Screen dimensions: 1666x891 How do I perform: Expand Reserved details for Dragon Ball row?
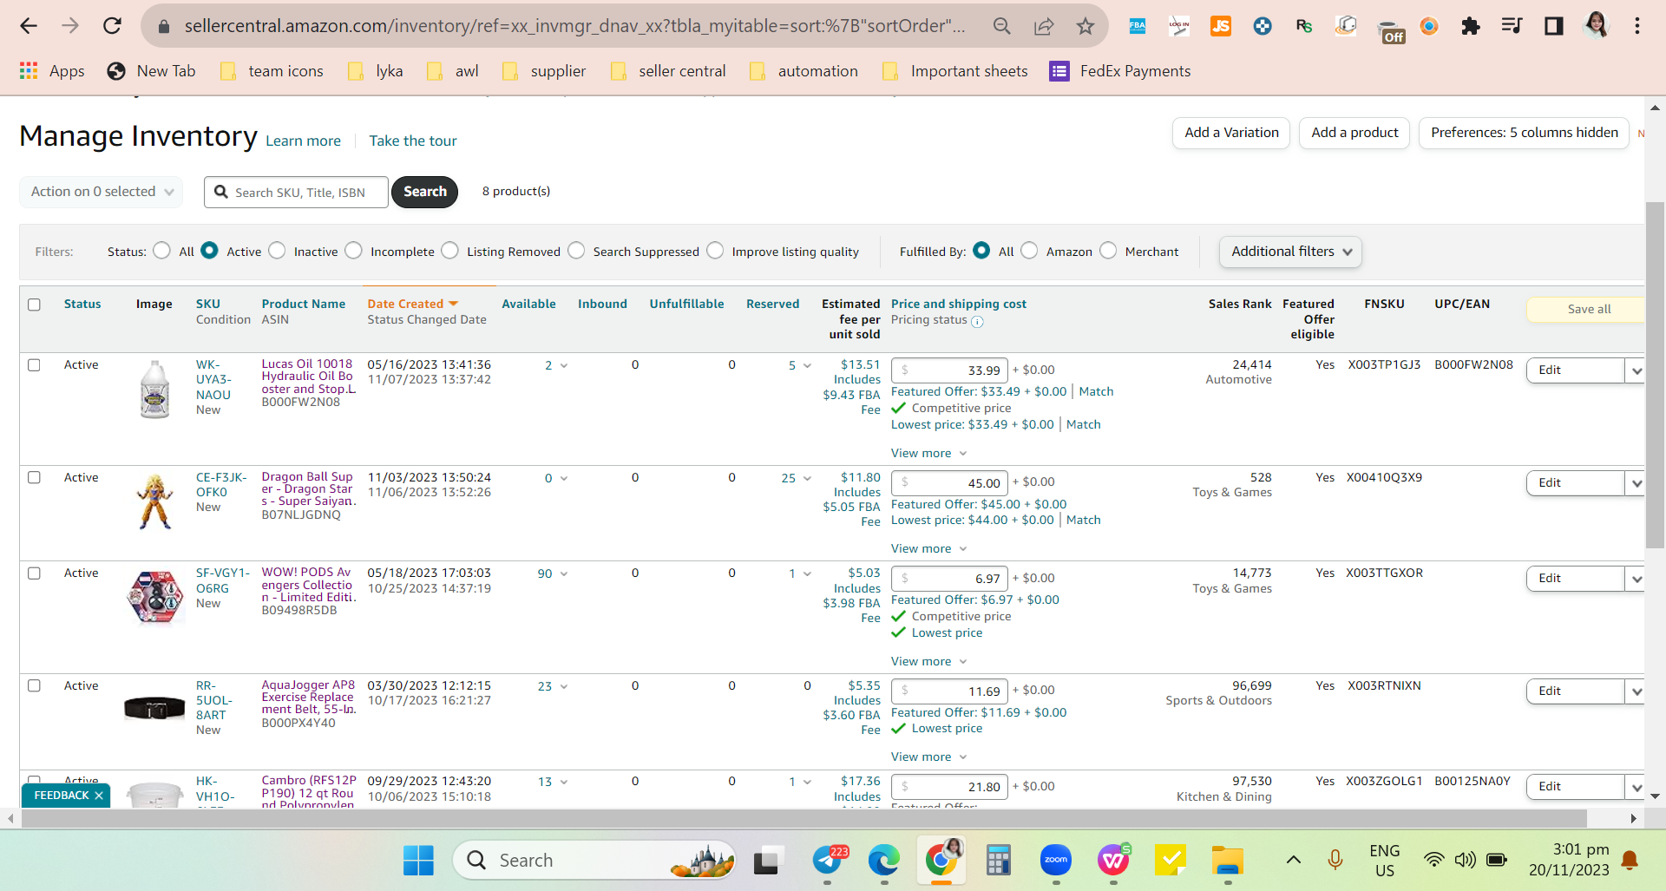pyautogui.click(x=808, y=479)
